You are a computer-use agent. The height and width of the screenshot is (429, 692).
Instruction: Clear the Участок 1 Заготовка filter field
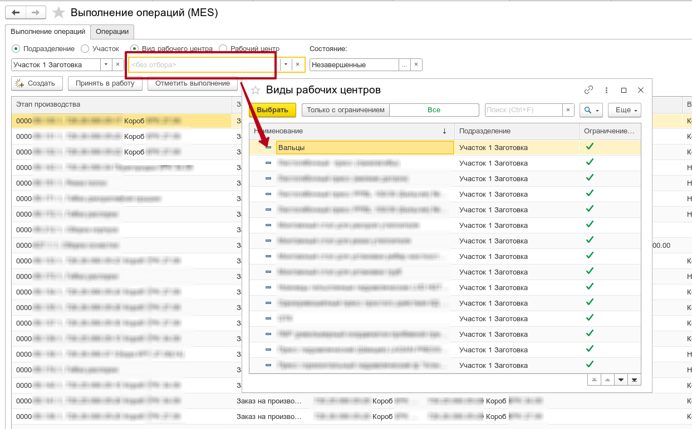[117, 64]
